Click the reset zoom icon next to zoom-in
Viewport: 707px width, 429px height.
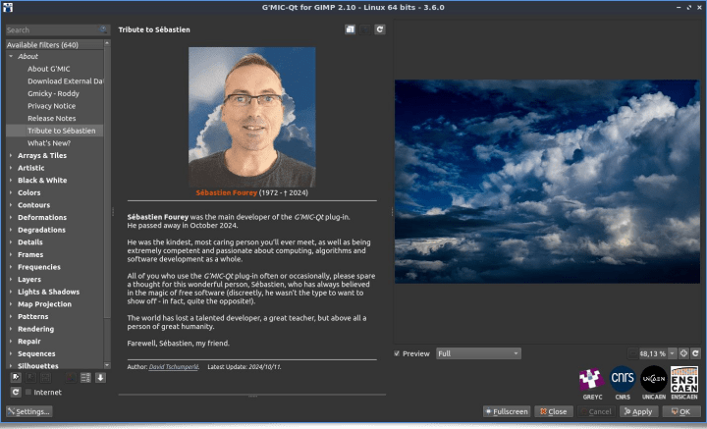coord(696,353)
